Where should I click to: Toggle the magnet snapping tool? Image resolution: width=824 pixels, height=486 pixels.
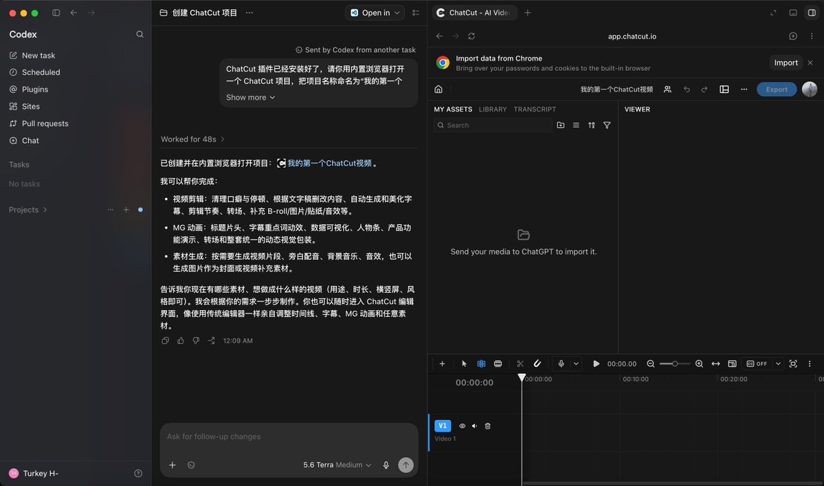coord(537,364)
